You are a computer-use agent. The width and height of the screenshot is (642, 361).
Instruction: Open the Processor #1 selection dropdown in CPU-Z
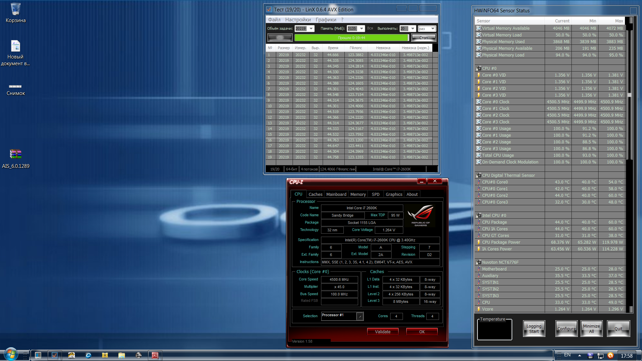tap(360, 316)
